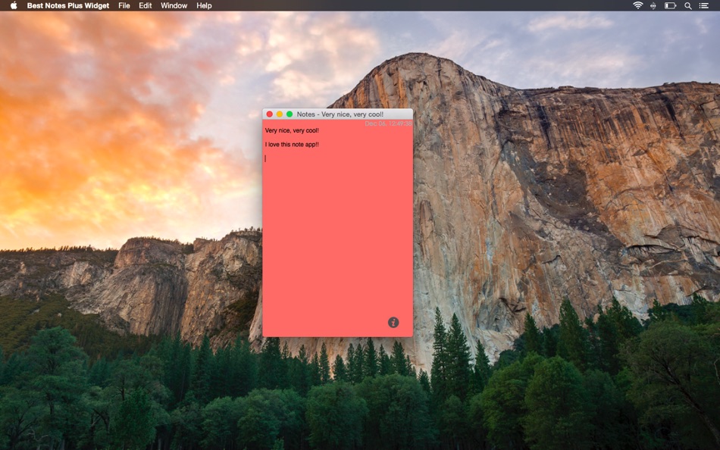This screenshot has height=450, width=720.
Task: Open the Edit menu
Action: [145, 5]
